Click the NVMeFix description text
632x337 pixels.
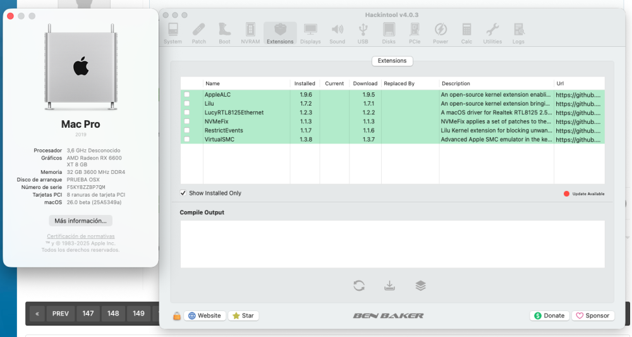pyautogui.click(x=495, y=121)
